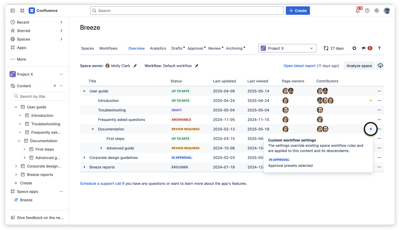Open the top bar settings gear
400x231 pixels.
[x=377, y=11]
